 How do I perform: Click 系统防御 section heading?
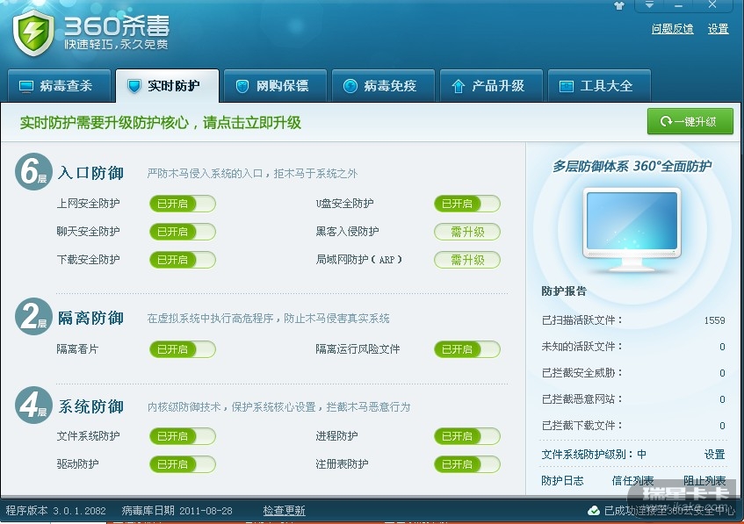90,407
